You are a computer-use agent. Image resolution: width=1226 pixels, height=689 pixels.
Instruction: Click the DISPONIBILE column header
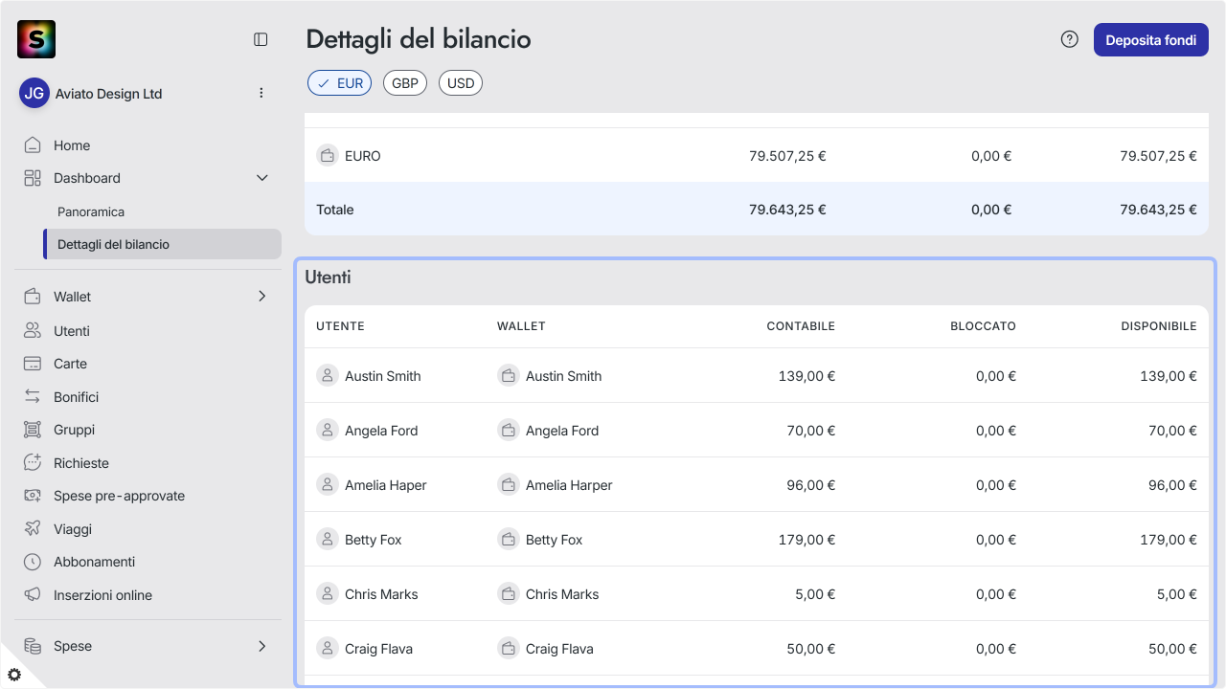(x=1159, y=326)
